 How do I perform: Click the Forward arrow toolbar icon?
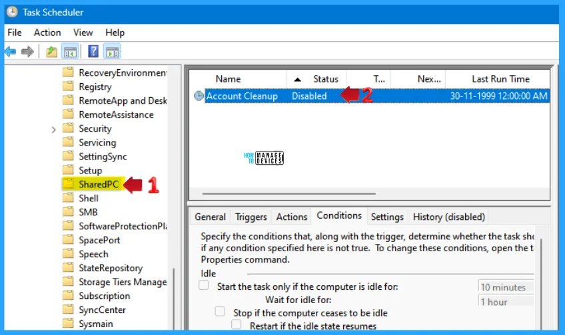point(27,52)
